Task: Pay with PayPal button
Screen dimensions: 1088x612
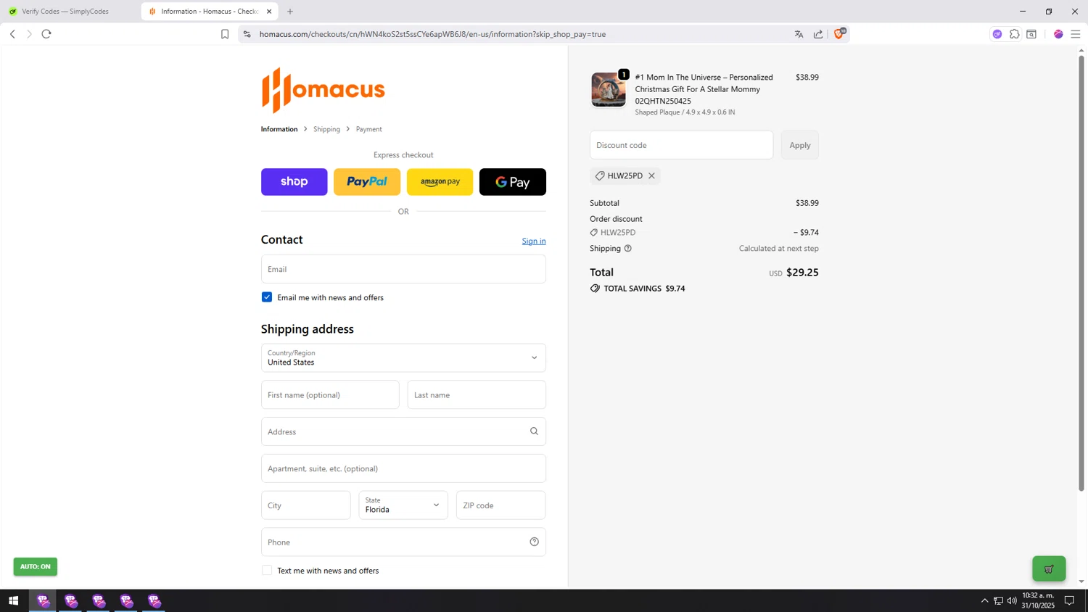Action: (367, 182)
